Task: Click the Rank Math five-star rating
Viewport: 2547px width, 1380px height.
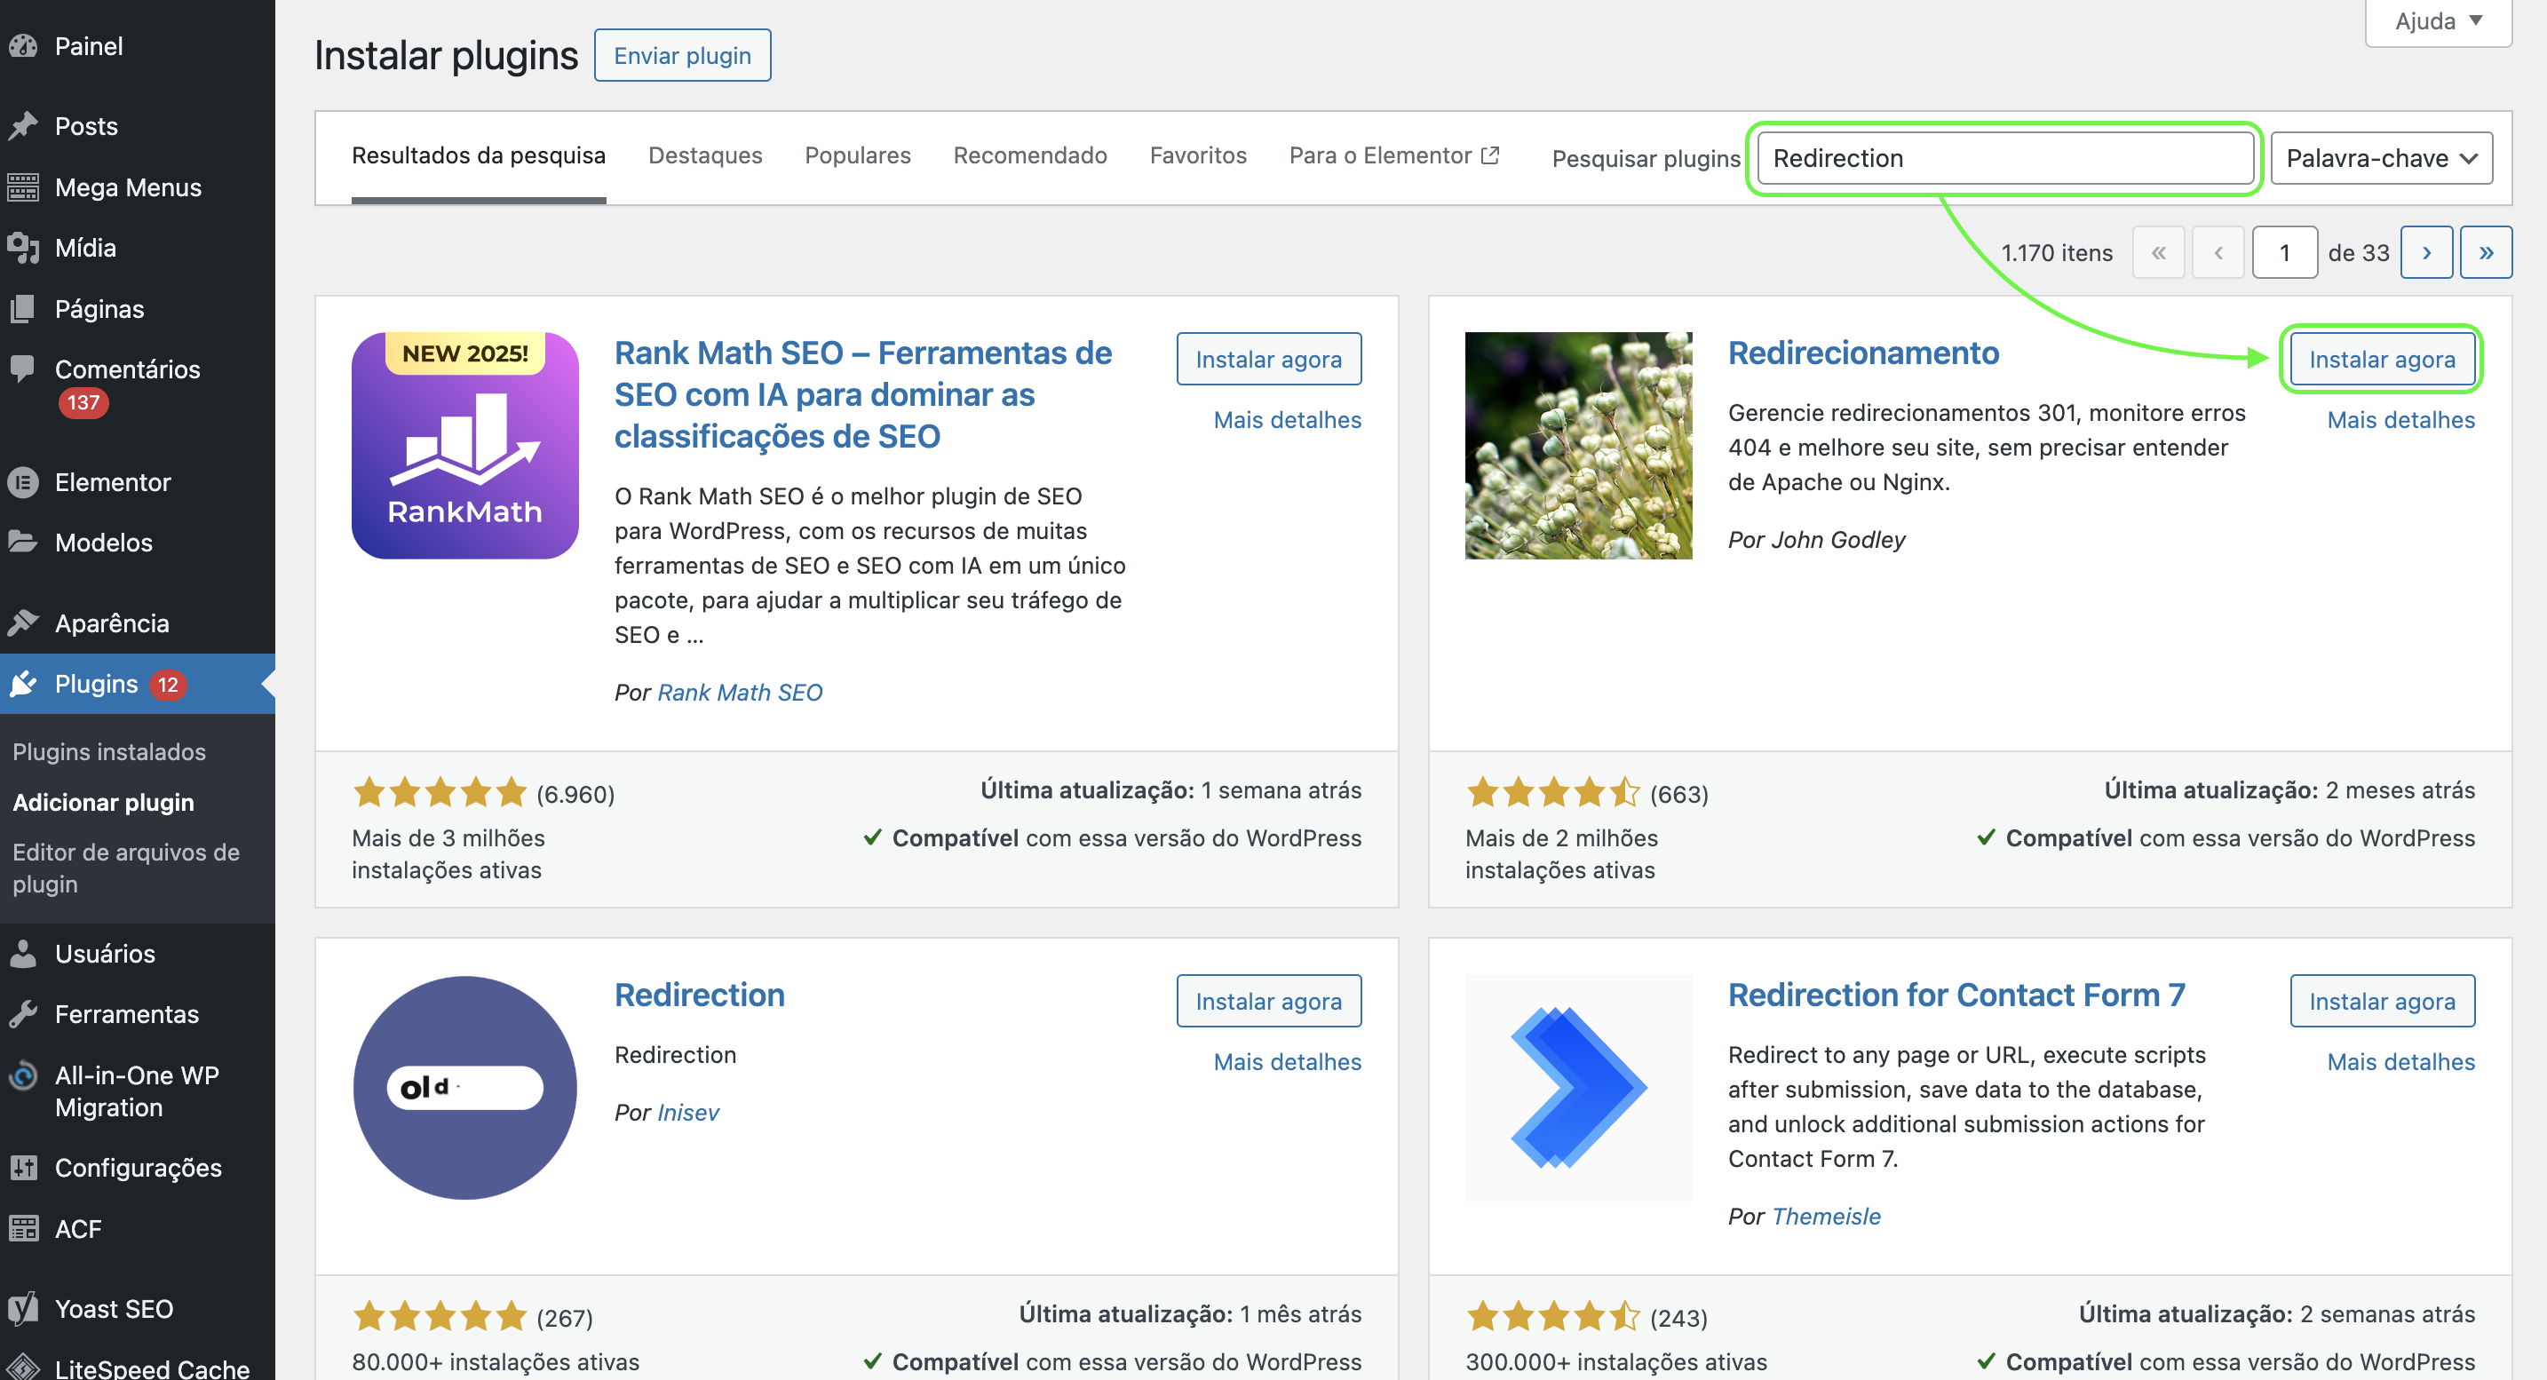Action: [x=440, y=792]
